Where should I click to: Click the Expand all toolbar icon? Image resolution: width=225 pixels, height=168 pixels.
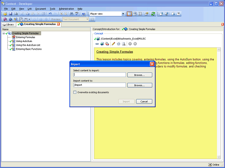pos(61,14)
